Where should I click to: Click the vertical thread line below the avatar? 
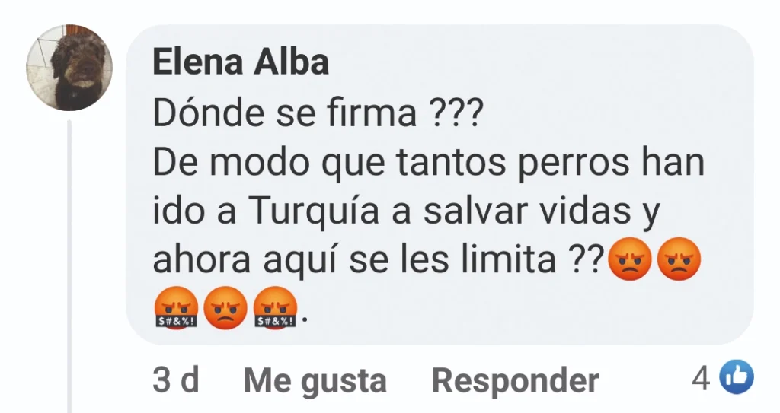pos(69,266)
